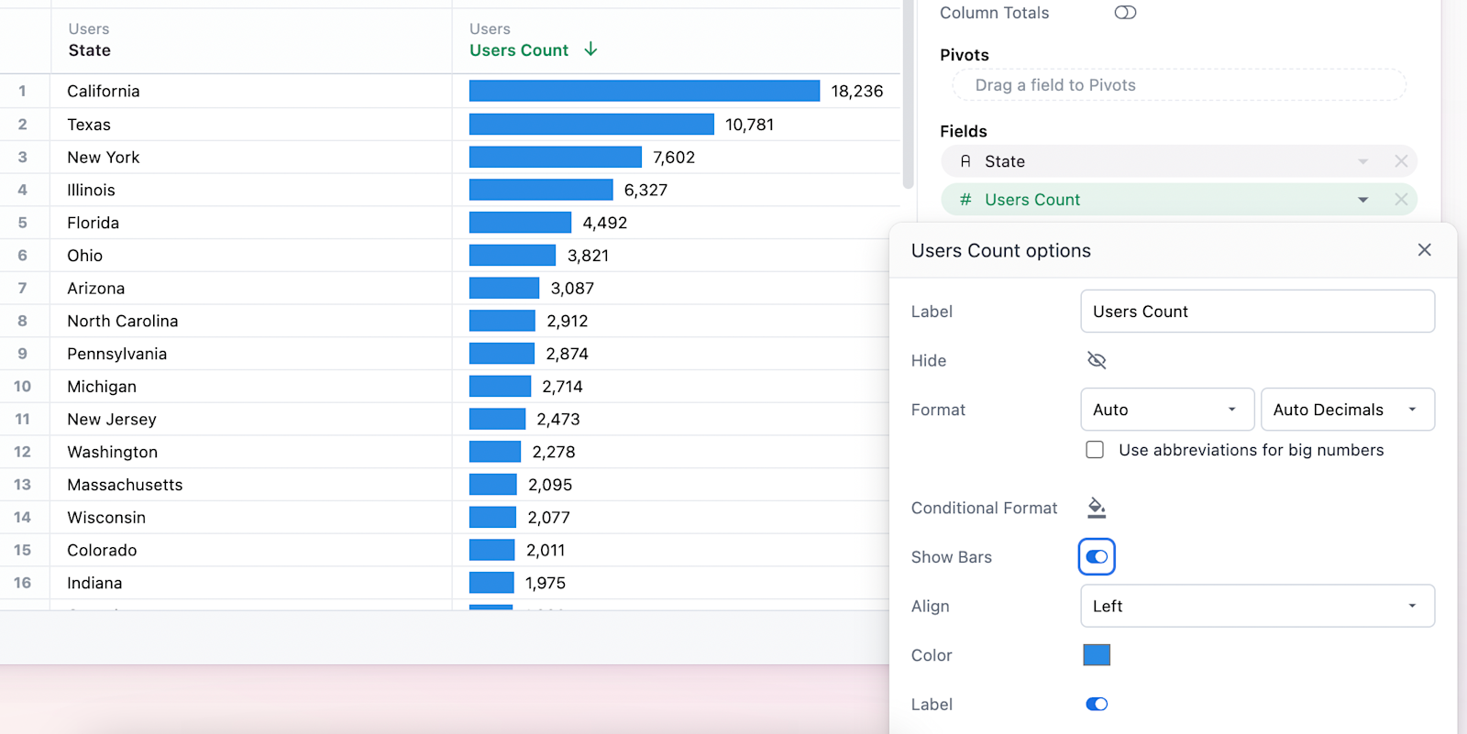The image size is (1467, 734).
Task: Click the number hash icon on Users Count
Action: [965, 200]
